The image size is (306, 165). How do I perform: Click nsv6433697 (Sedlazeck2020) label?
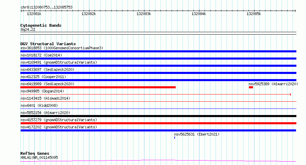tap(47, 69)
